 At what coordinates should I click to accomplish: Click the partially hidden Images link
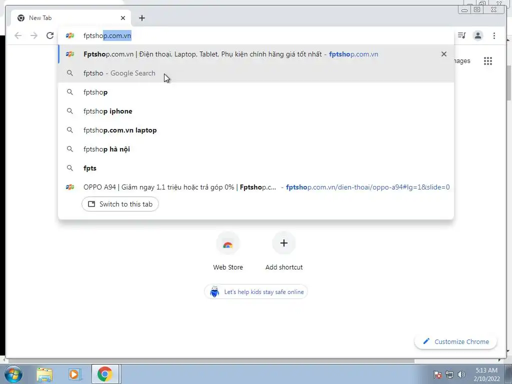tap(462, 60)
